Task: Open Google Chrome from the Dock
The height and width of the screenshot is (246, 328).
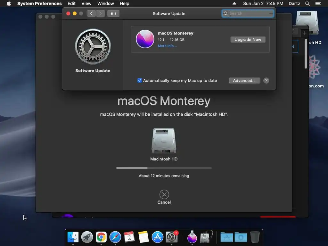Action: pos(101,237)
